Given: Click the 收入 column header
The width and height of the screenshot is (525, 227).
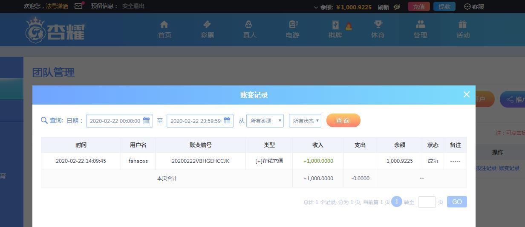Looking at the screenshot, I should 318,145.
